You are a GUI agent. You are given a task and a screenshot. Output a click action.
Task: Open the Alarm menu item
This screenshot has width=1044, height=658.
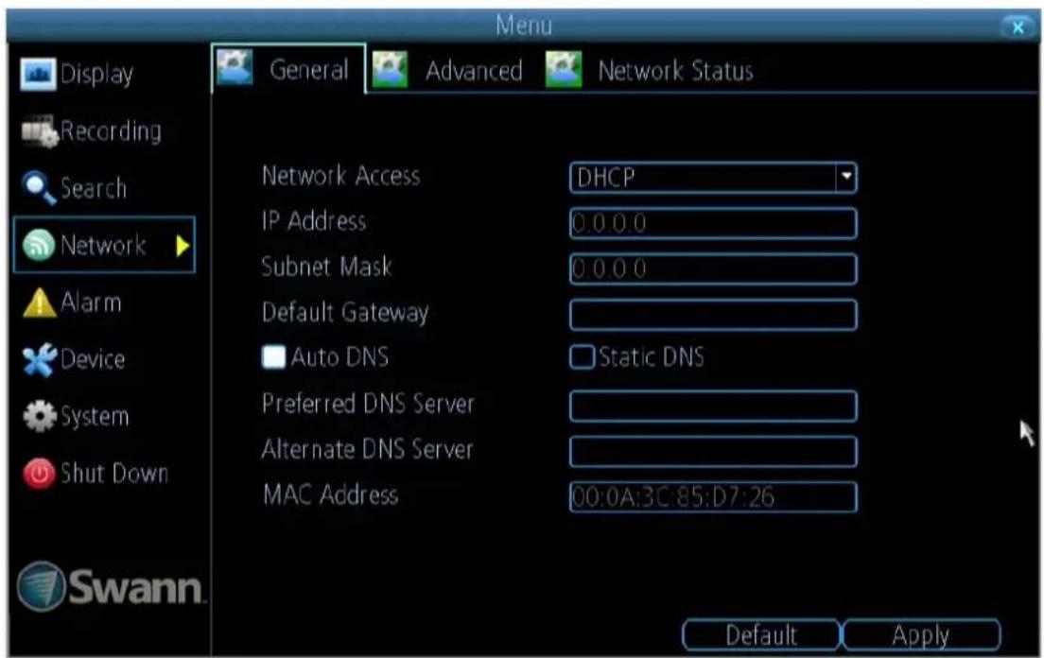[72, 303]
